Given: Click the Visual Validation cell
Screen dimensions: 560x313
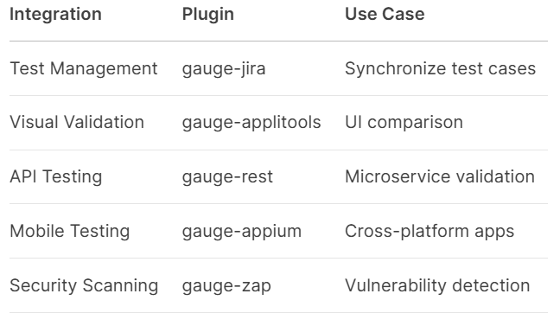Looking at the screenshot, I should (77, 122).
